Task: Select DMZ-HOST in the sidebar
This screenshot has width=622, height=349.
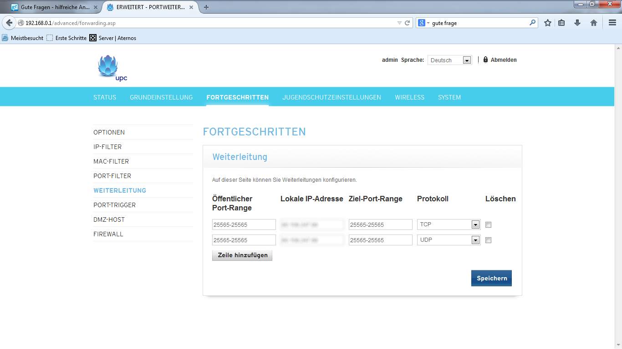Action: point(109,219)
